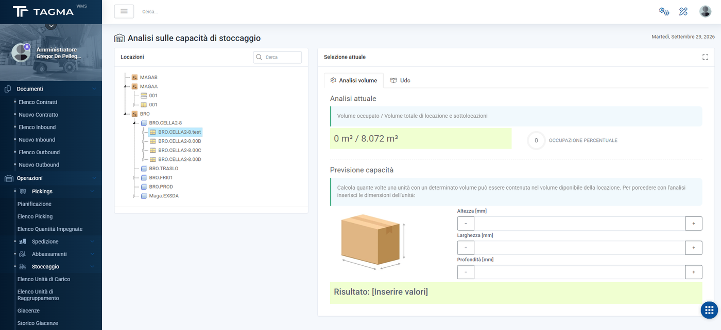This screenshot has height=330, width=721.
Task: Click the Operazioni warehouse icon
Action: [x=8, y=178]
